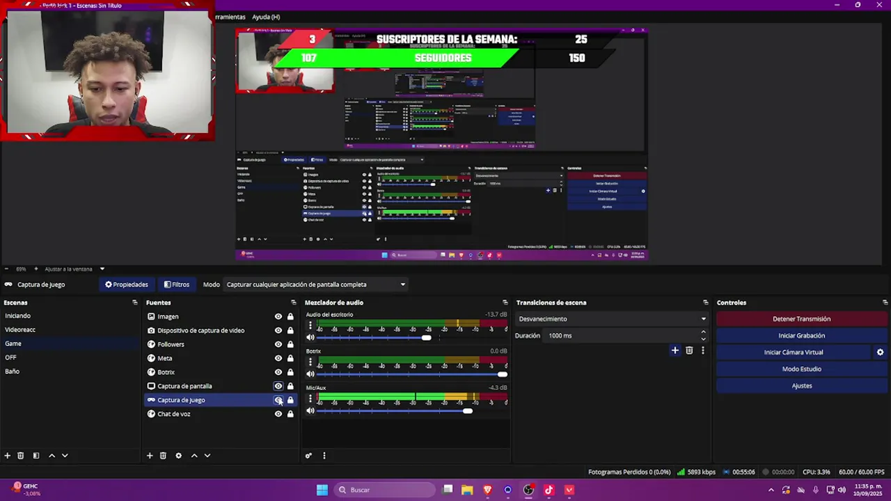Screen dimensions: 891x501
Task: Open Ajustes settings button
Action: pyautogui.click(x=802, y=385)
